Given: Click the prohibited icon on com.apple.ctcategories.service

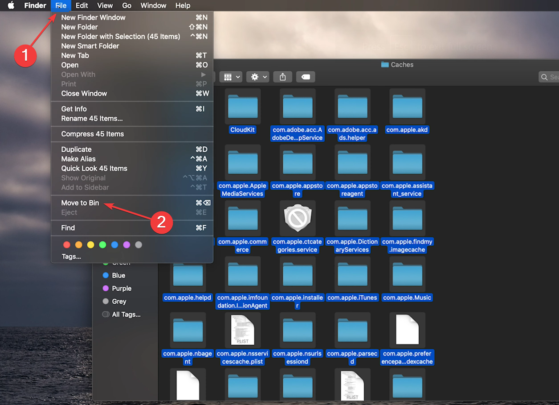Looking at the screenshot, I should [x=297, y=219].
